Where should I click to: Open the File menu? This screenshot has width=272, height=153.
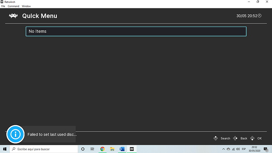(x=3, y=6)
